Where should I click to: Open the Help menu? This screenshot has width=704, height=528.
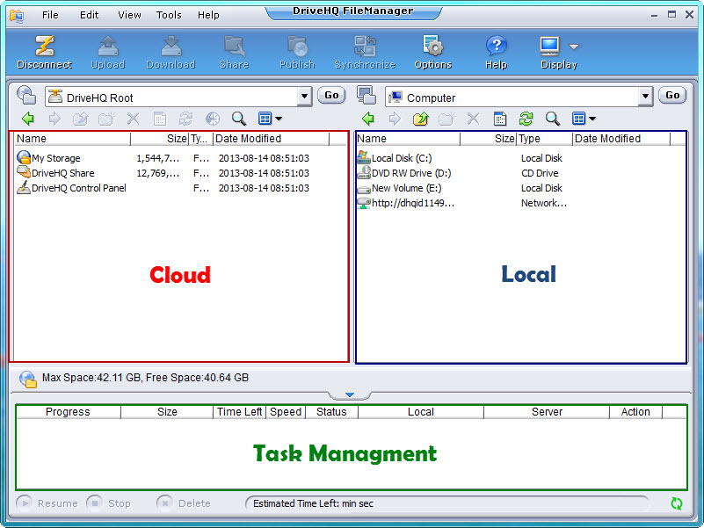pos(208,15)
